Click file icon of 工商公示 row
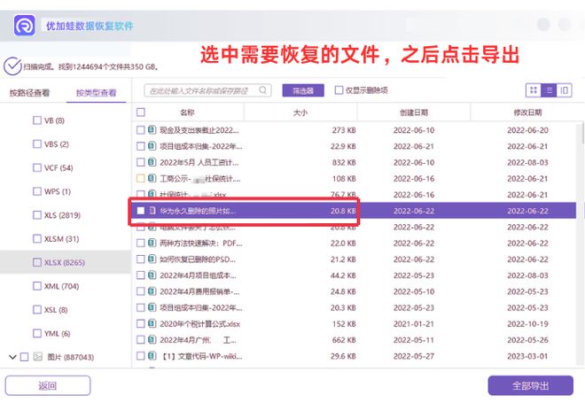Screen dimensions: 585x418 pos(152,178)
